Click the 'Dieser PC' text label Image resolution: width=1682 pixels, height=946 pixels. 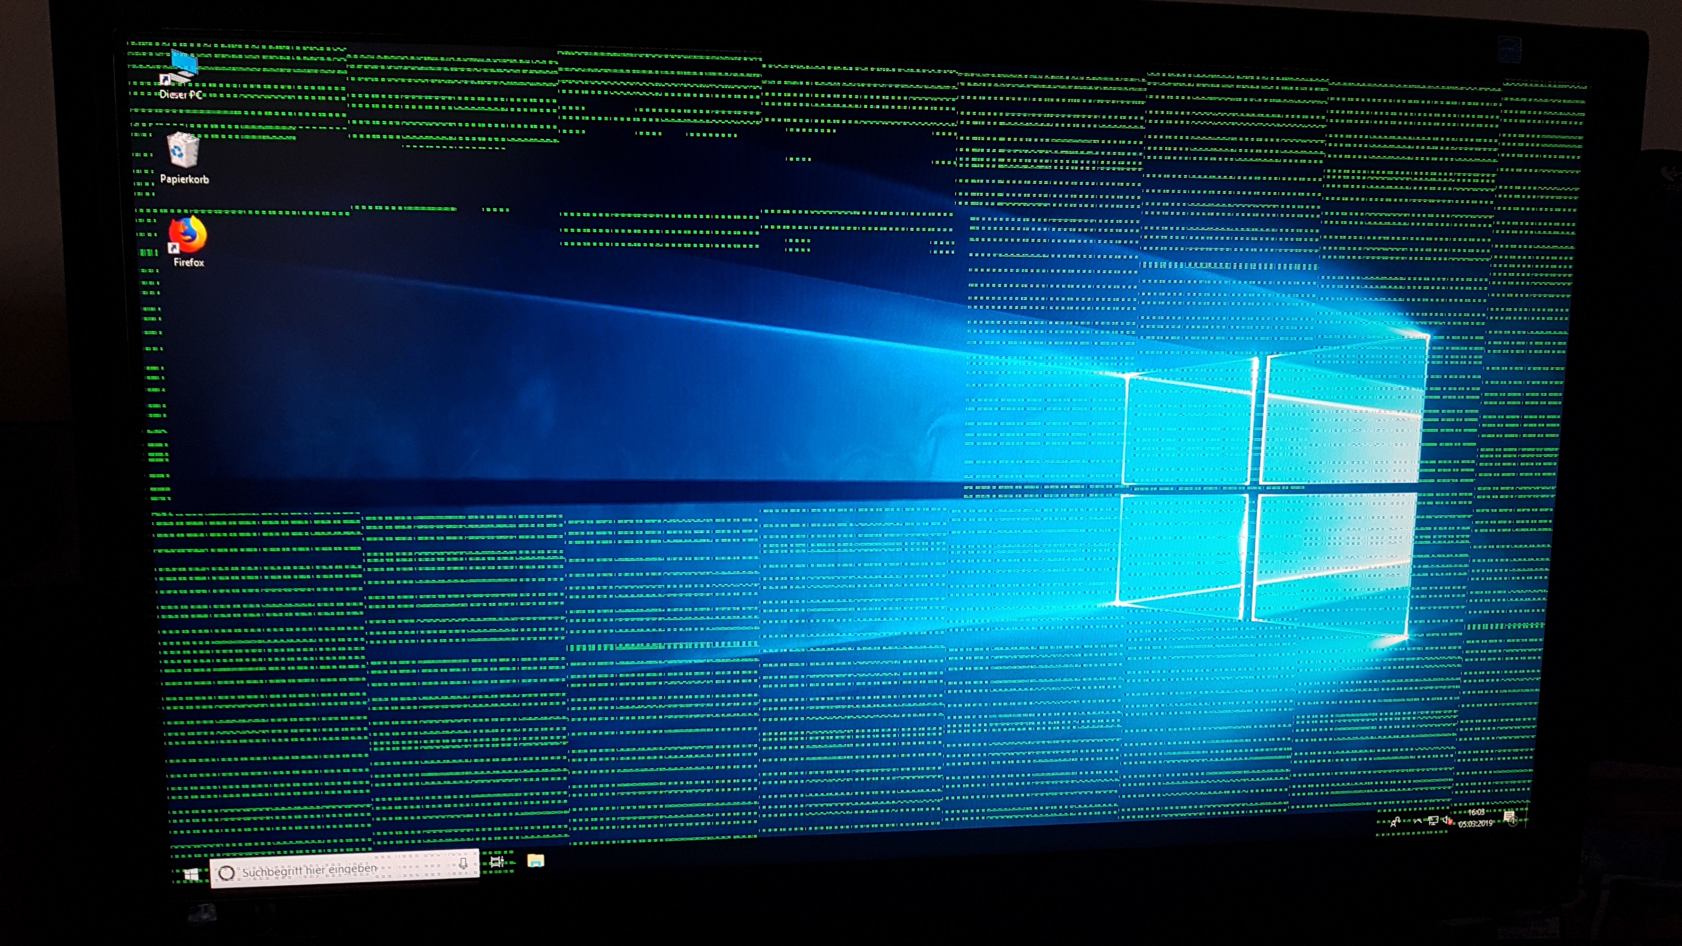point(181,95)
